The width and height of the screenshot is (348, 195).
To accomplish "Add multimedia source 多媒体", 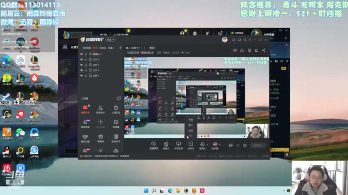I will (x=191, y=146).
